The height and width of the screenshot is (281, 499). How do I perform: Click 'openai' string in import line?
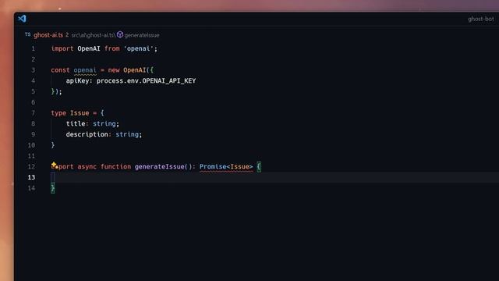139,48
